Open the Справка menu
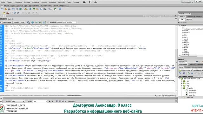The image size is (203, 114). tap(76, 2)
